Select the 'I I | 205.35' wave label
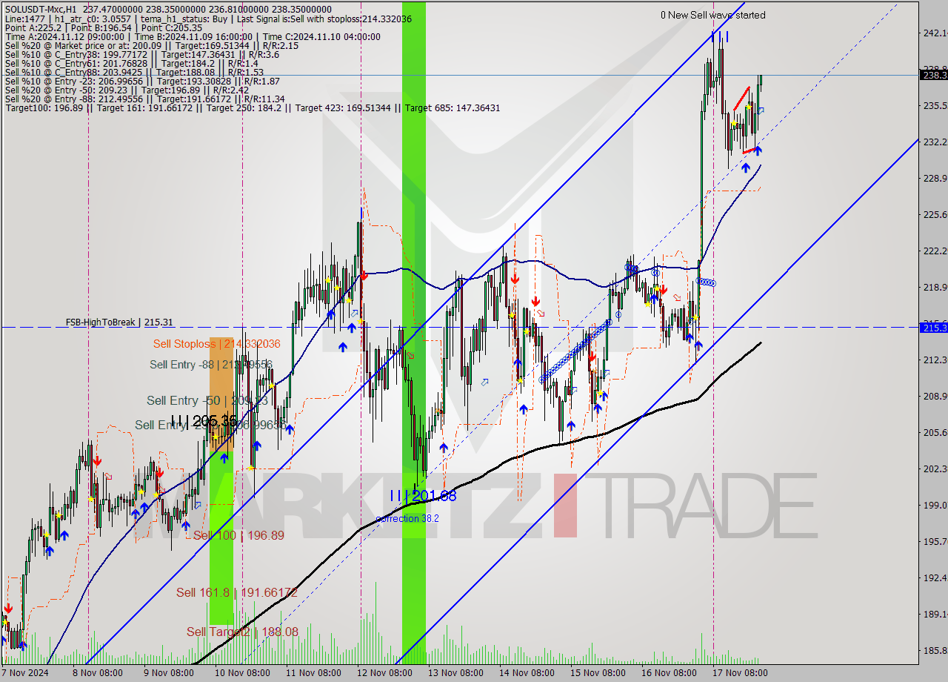 click(204, 420)
